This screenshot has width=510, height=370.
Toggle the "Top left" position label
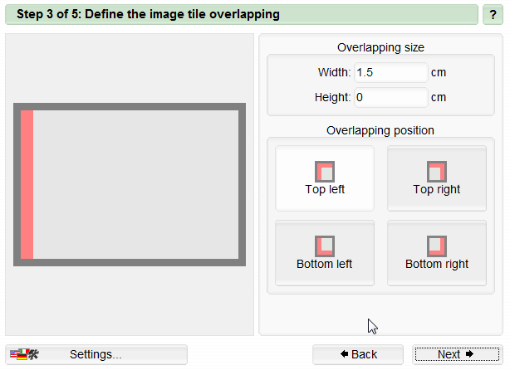click(x=325, y=189)
